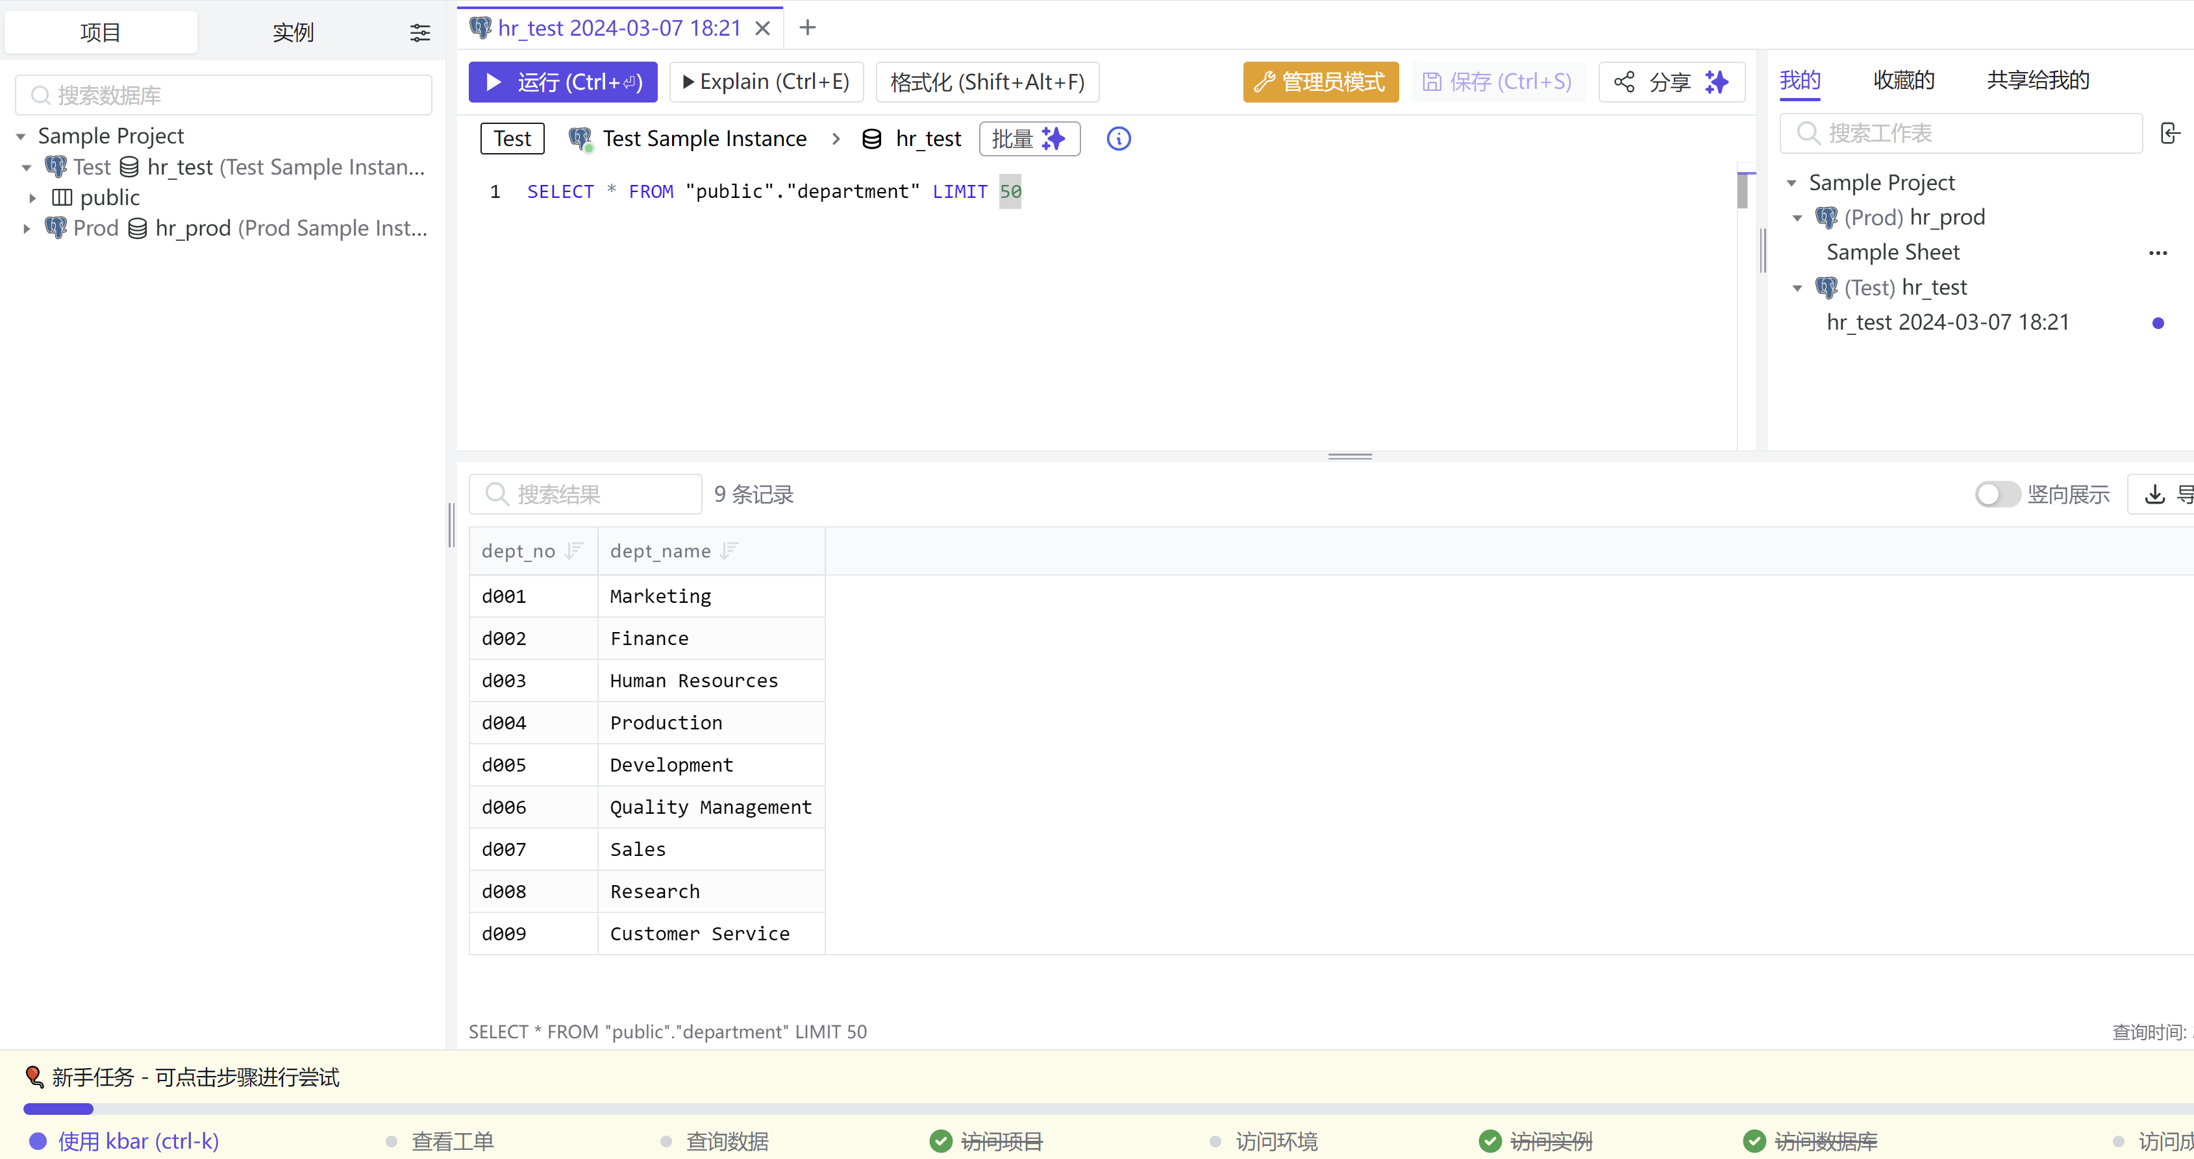
Task: Switch to the 项目 tab
Action: coord(101,32)
